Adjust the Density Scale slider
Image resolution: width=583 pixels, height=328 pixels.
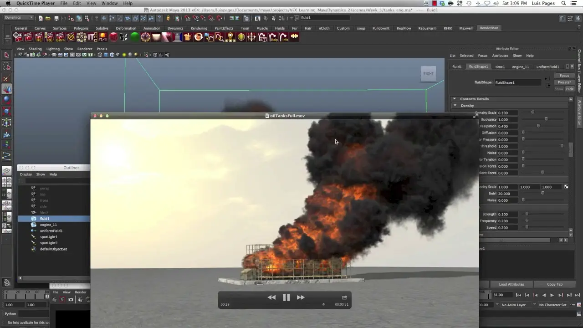(x=533, y=113)
